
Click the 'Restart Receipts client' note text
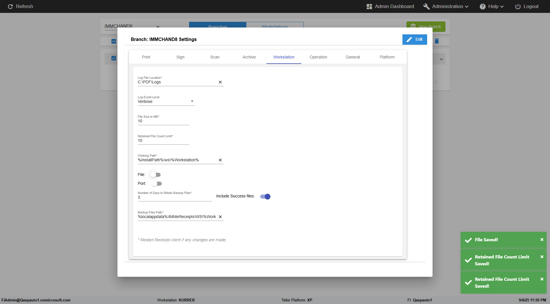point(182,240)
